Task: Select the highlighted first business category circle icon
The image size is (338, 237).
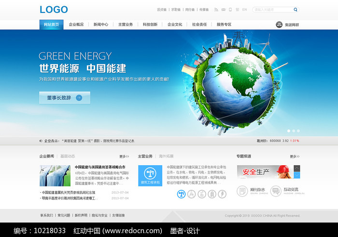Action: tap(182, 194)
